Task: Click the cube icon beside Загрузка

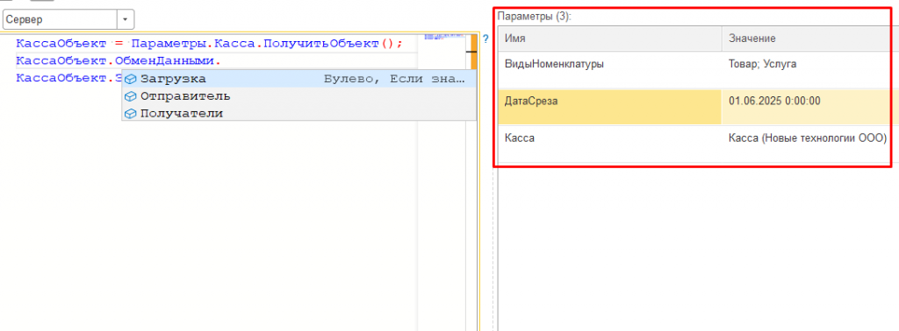Action: click(130, 79)
